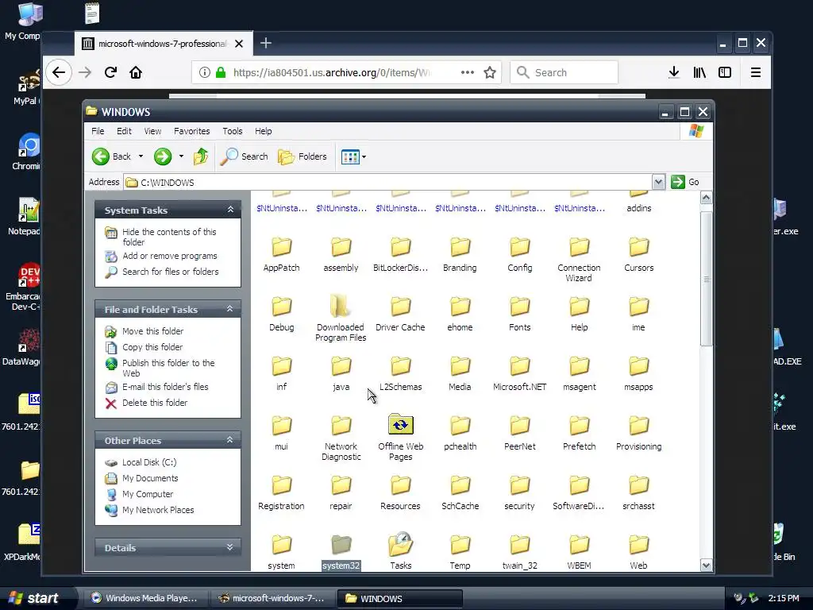
Task: Collapse the System Tasks panel
Action: (230, 210)
